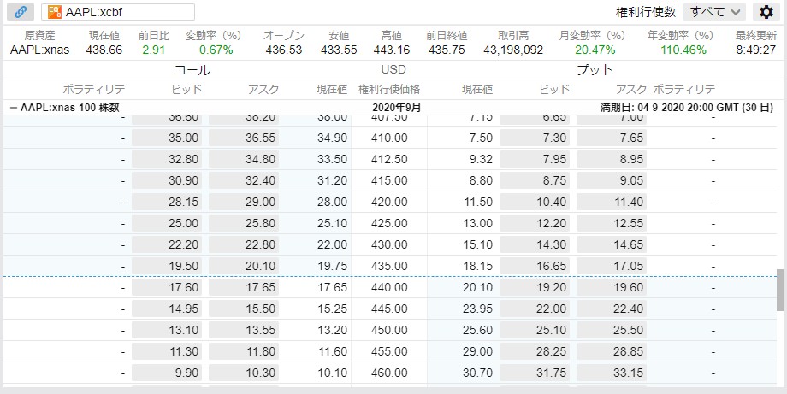The image size is (787, 394).
Task: Click call bid 11.30 at strike 455.00
Action: click(x=167, y=352)
